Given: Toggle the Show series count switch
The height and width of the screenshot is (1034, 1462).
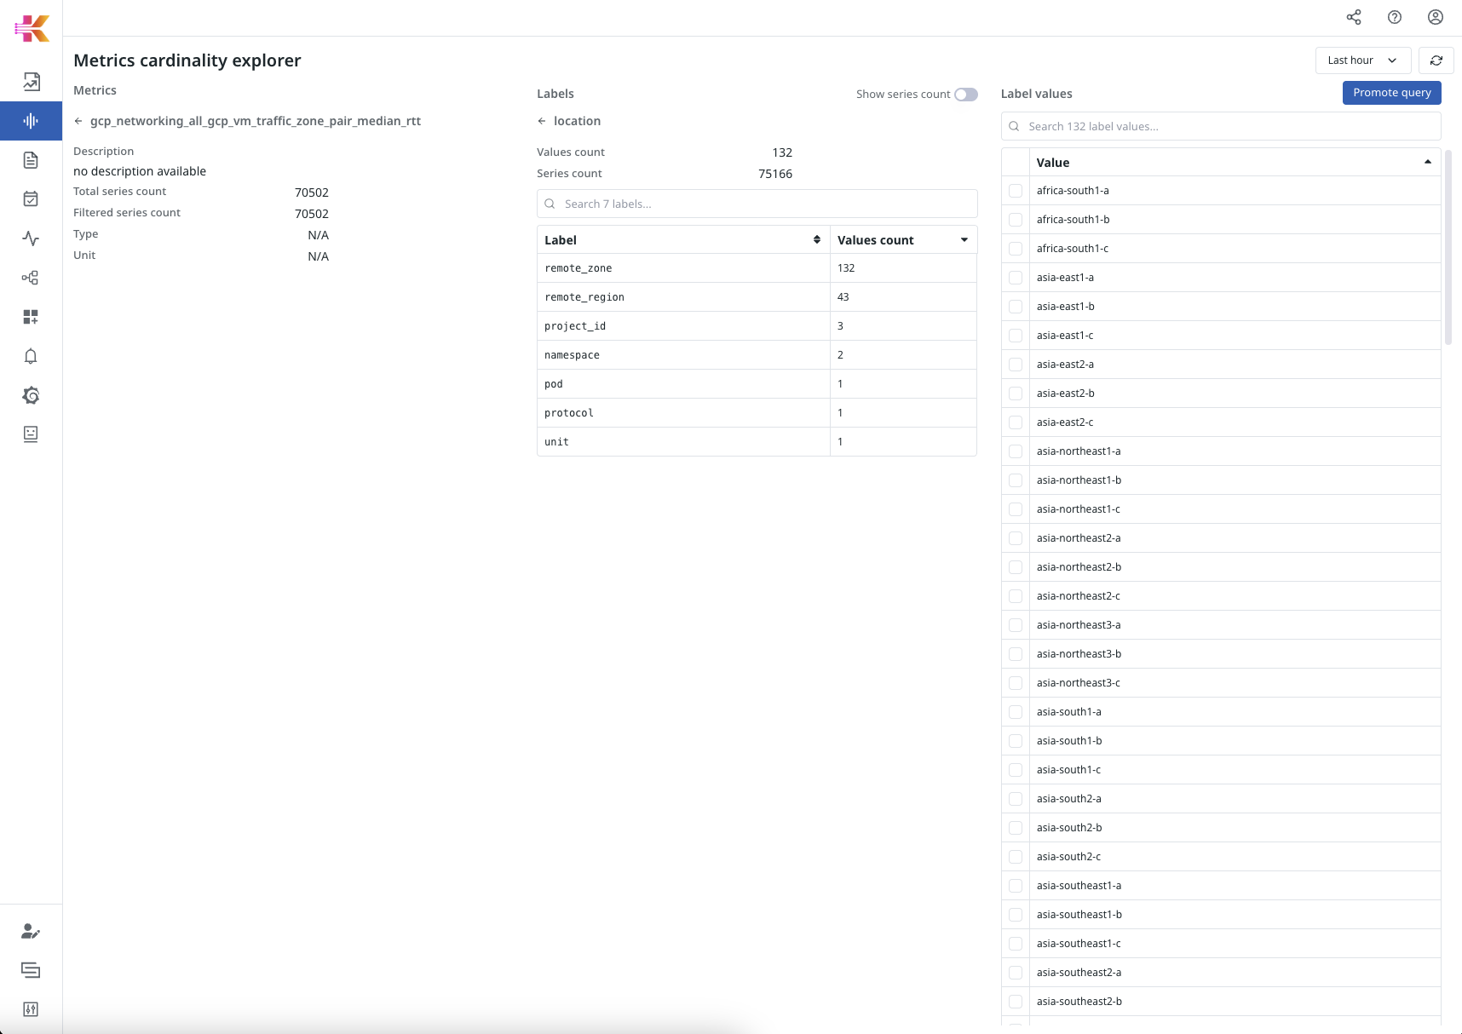Looking at the screenshot, I should click(965, 95).
